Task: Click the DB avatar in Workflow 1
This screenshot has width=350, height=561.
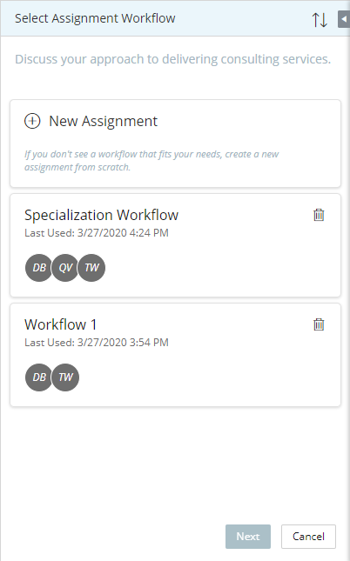Action: 39,377
